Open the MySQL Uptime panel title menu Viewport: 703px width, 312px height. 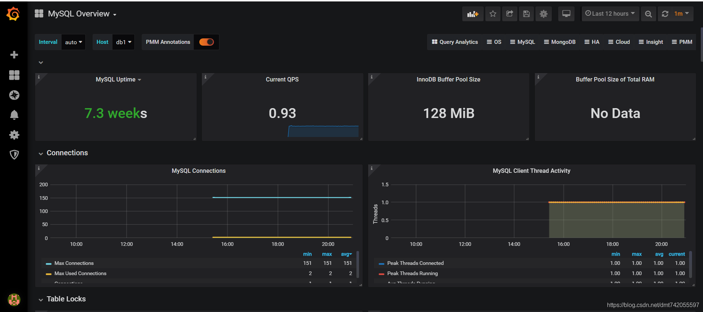point(118,79)
